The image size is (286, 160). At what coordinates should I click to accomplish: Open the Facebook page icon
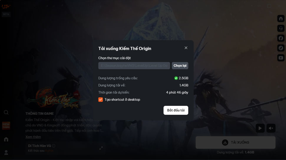[x=281, y=38]
